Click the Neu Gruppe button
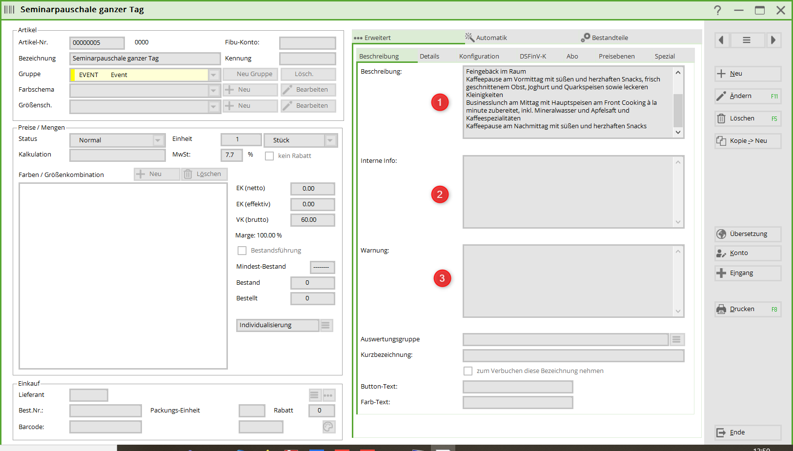Viewport: 793px width, 451px height. (x=251, y=74)
